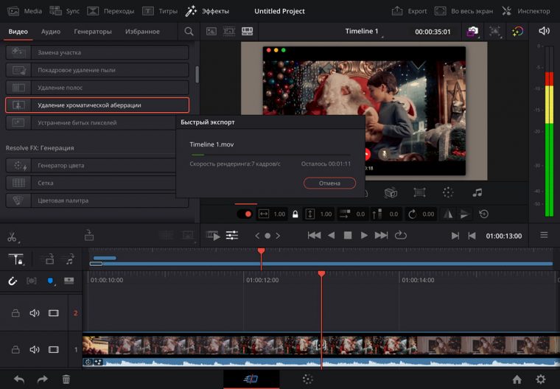Screen dimensions: 560x389
Task: Lock video track 2
Action: (x=15, y=313)
